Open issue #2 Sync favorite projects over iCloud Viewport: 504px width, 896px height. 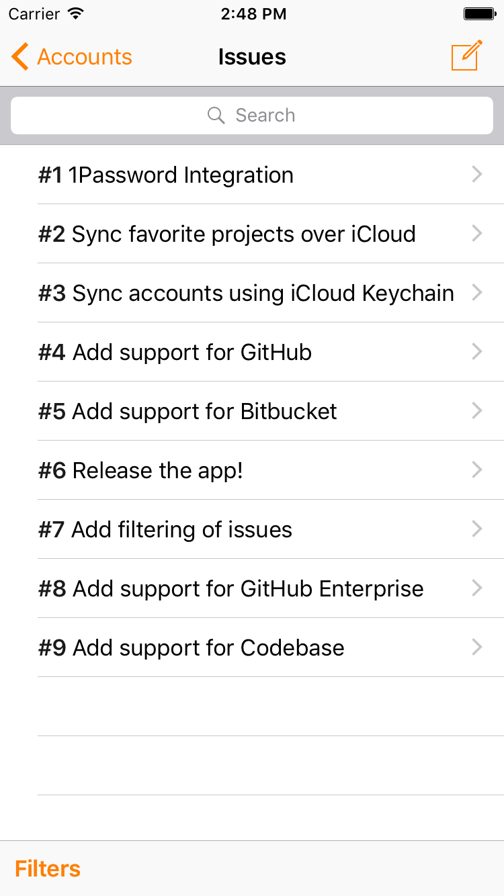tap(227, 234)
